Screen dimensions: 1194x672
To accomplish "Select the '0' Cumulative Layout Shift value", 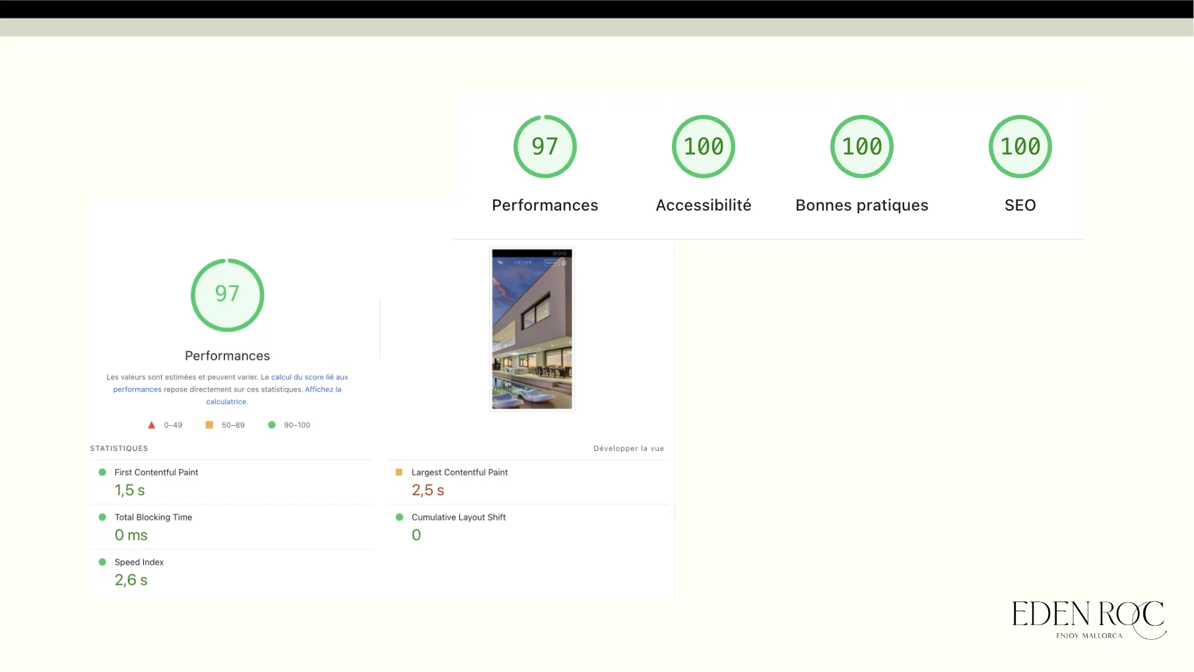I will pyautogui.click(x=416, y=535).
